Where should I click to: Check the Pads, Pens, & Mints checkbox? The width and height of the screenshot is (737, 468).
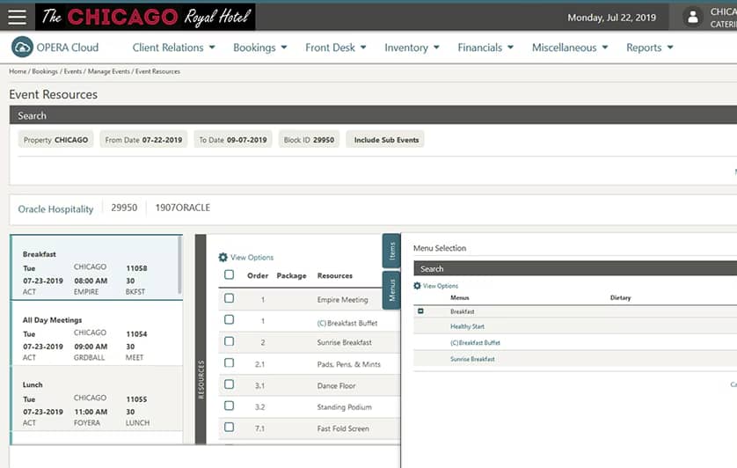[229, 362]
